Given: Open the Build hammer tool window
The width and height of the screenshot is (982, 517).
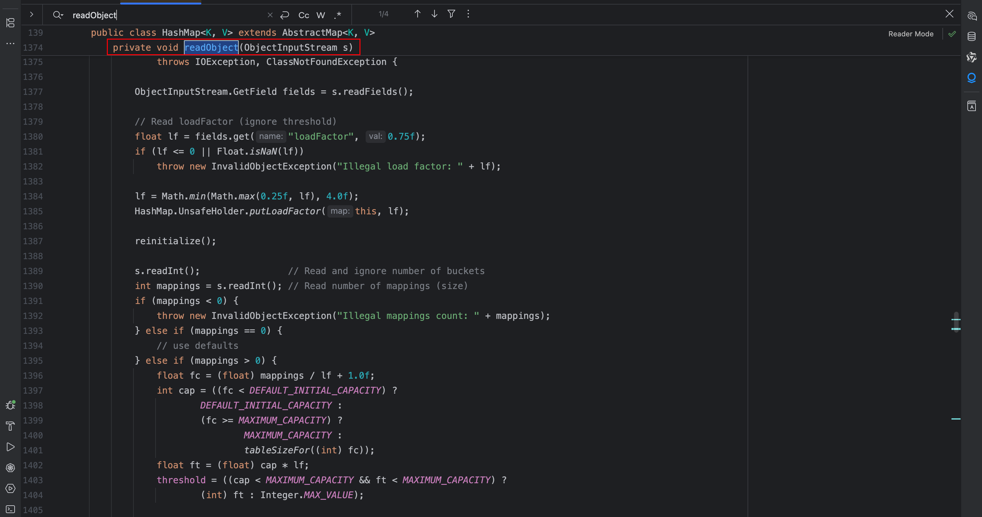Looking at the screenshot, I should coord(10,426).
